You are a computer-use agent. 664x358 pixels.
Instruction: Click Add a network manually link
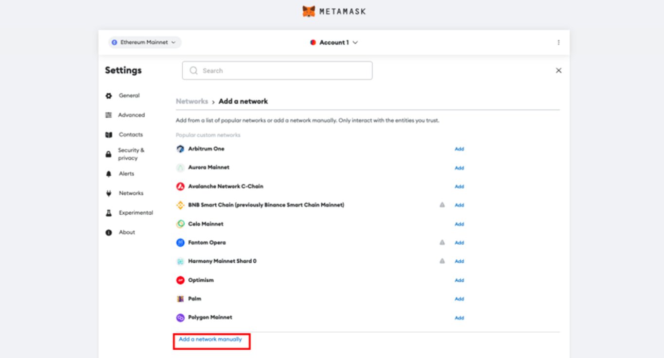click(x=210, y=340)
